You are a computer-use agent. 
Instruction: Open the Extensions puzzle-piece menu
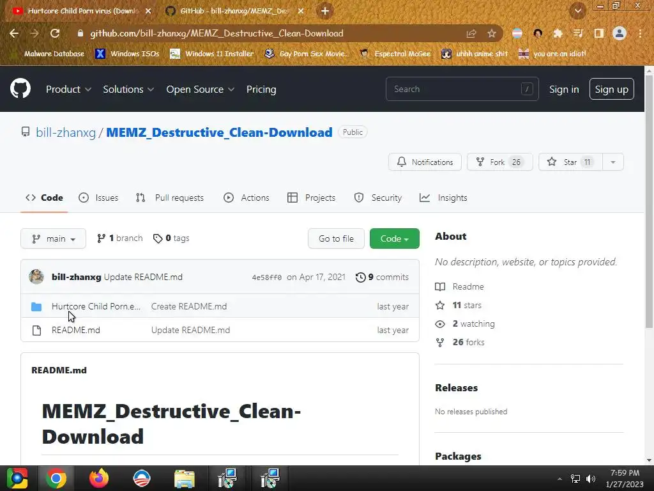click(558, 33)
